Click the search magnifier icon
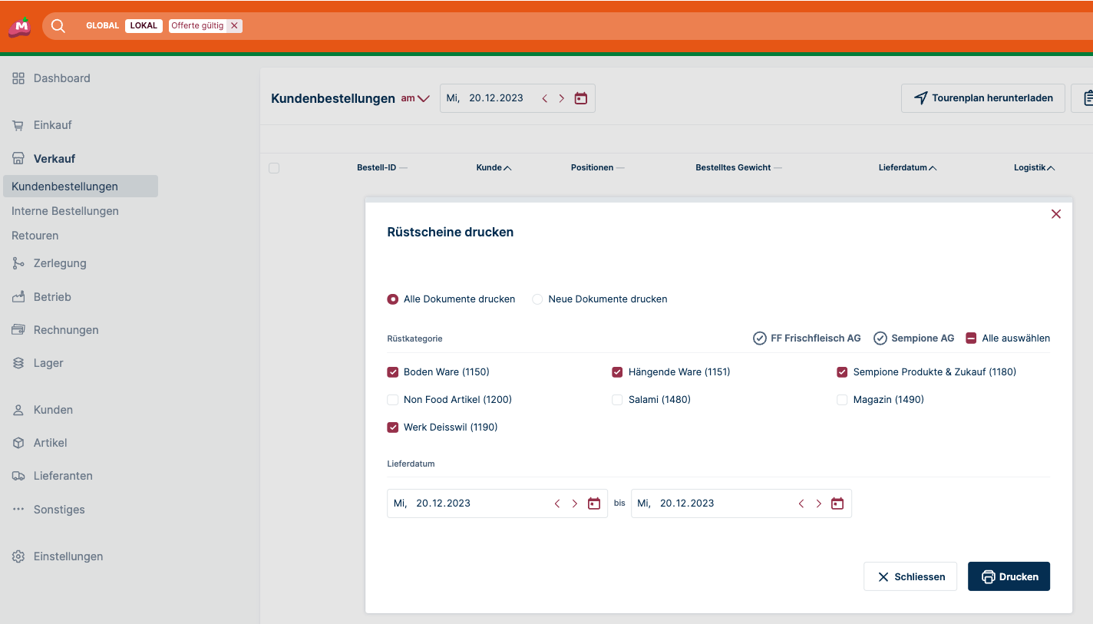 pos(58,26)
